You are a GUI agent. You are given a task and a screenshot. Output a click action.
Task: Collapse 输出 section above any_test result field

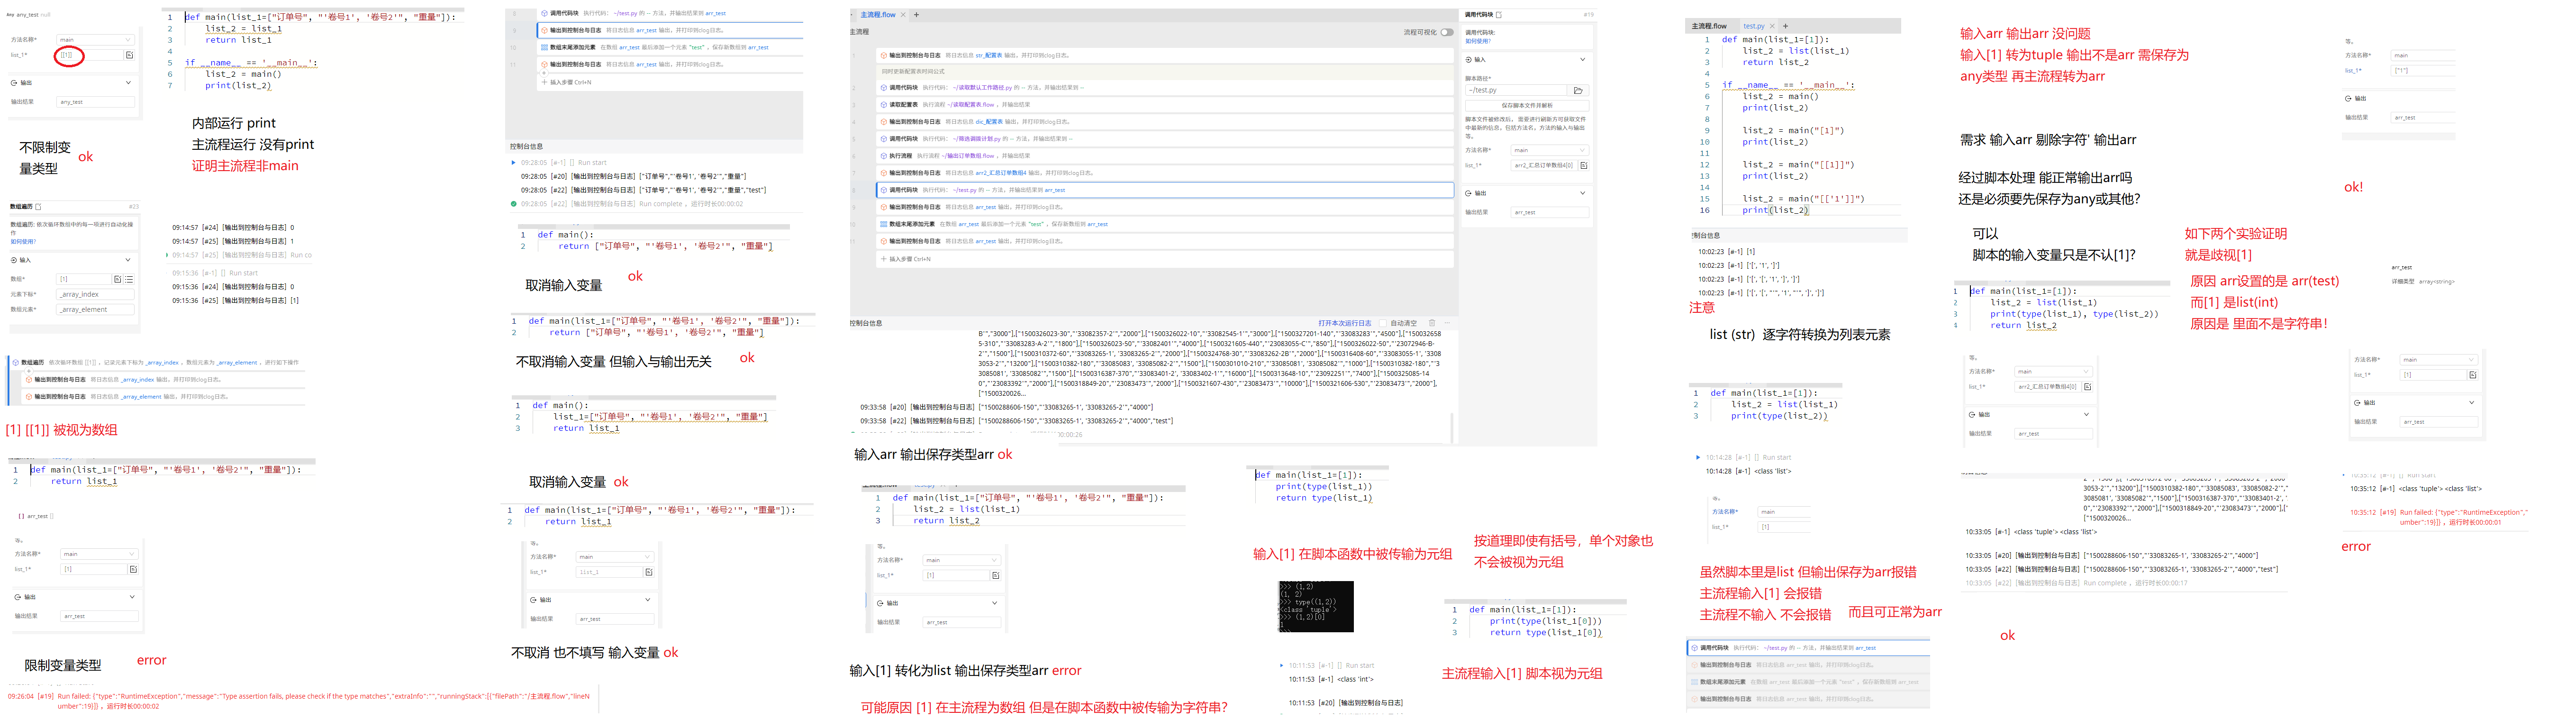(x=128, y=83)
